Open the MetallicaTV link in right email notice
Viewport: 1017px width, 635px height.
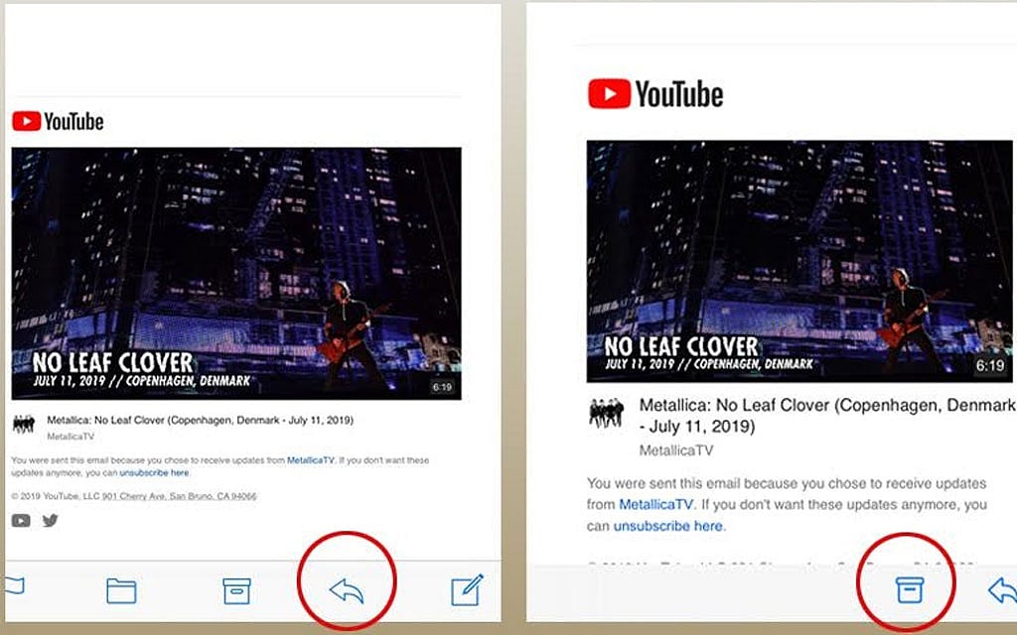pyautogui.click(x=655, y=504)
